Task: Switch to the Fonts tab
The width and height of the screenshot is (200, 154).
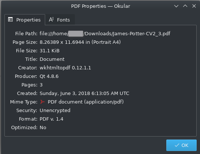Action: pos(60,20)
